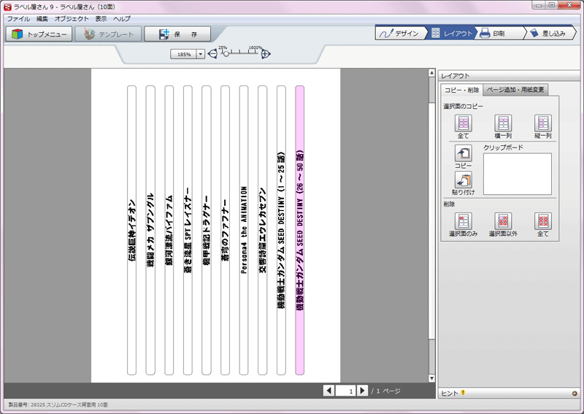Click the 貼り付け paste icon
584x414 pixels.
(x=464, y=180)
